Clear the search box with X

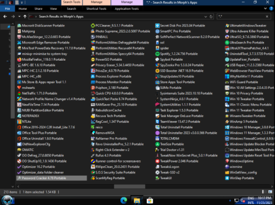point(267,17)
